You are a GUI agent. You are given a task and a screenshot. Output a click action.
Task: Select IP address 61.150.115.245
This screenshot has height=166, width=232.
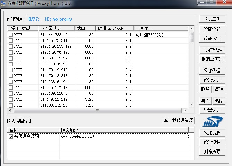[x=55, y=58]
